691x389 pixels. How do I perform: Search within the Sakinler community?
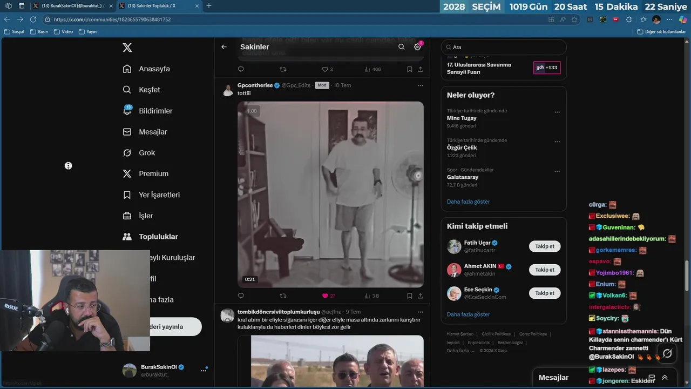401,47
